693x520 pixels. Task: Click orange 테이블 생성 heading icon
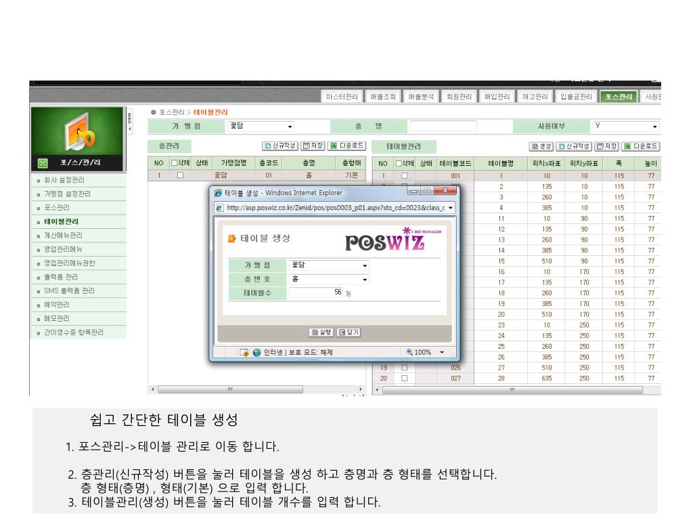coord(232,239)
